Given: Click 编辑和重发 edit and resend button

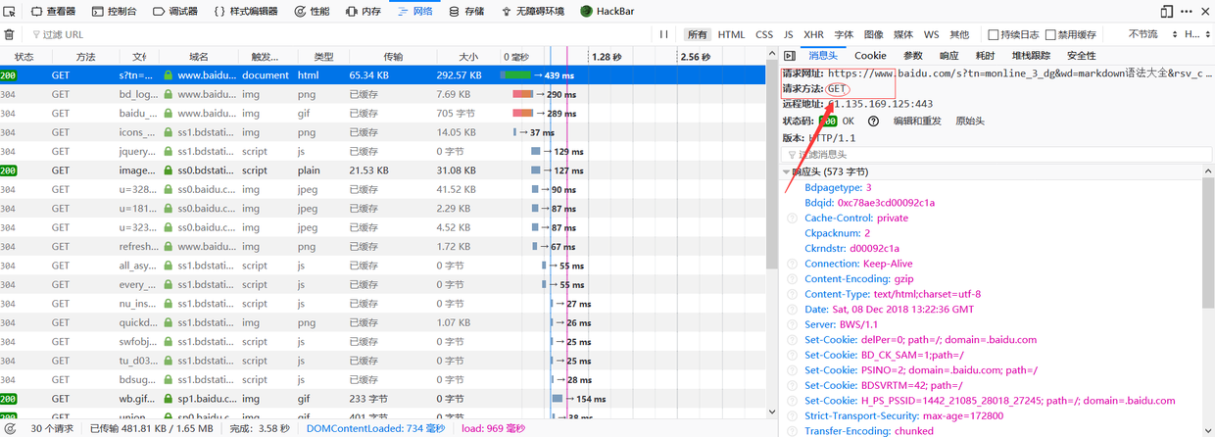Looking at the screenshot, I should [917, 121].
